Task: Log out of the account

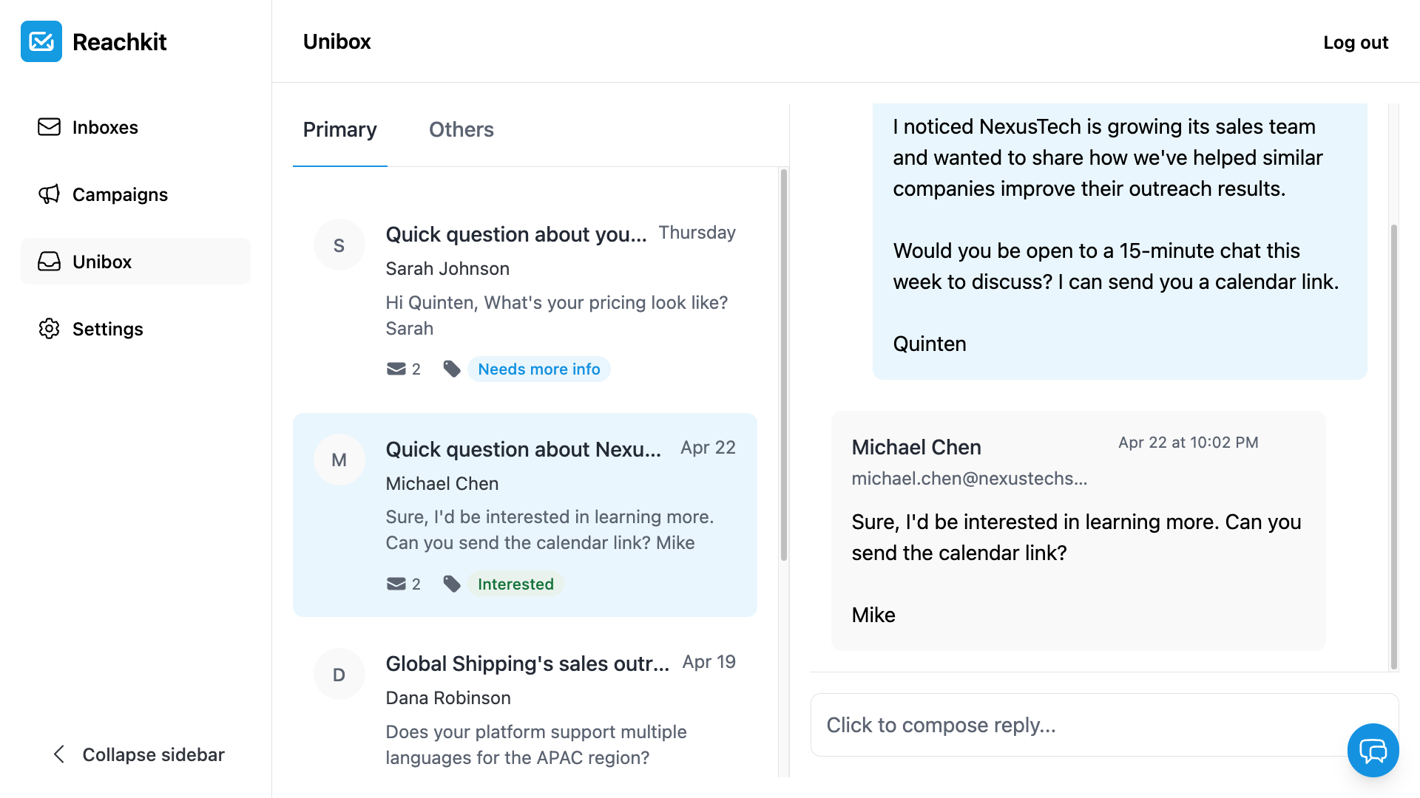Action: pos(1355,43)
